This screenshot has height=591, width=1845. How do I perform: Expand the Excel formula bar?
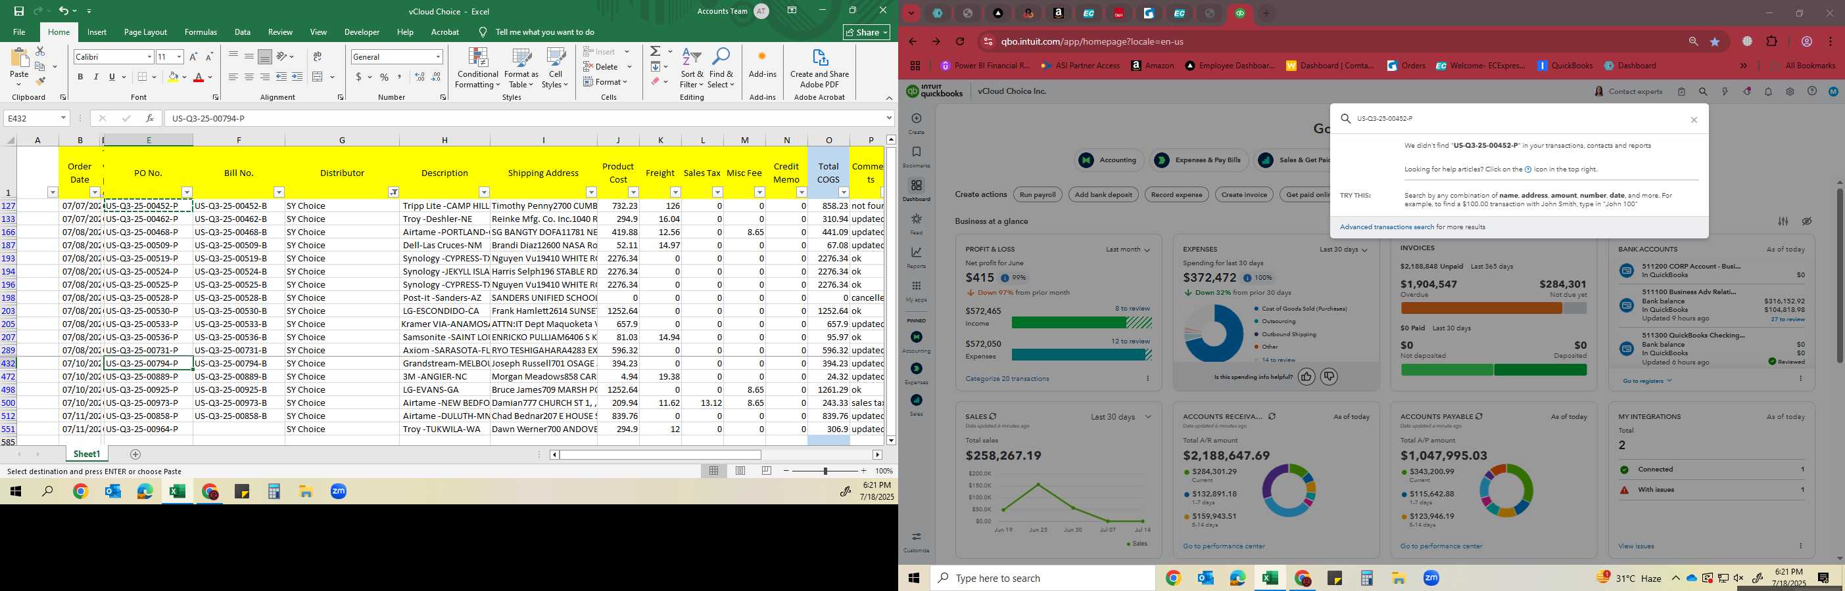(x=889, y=118)
